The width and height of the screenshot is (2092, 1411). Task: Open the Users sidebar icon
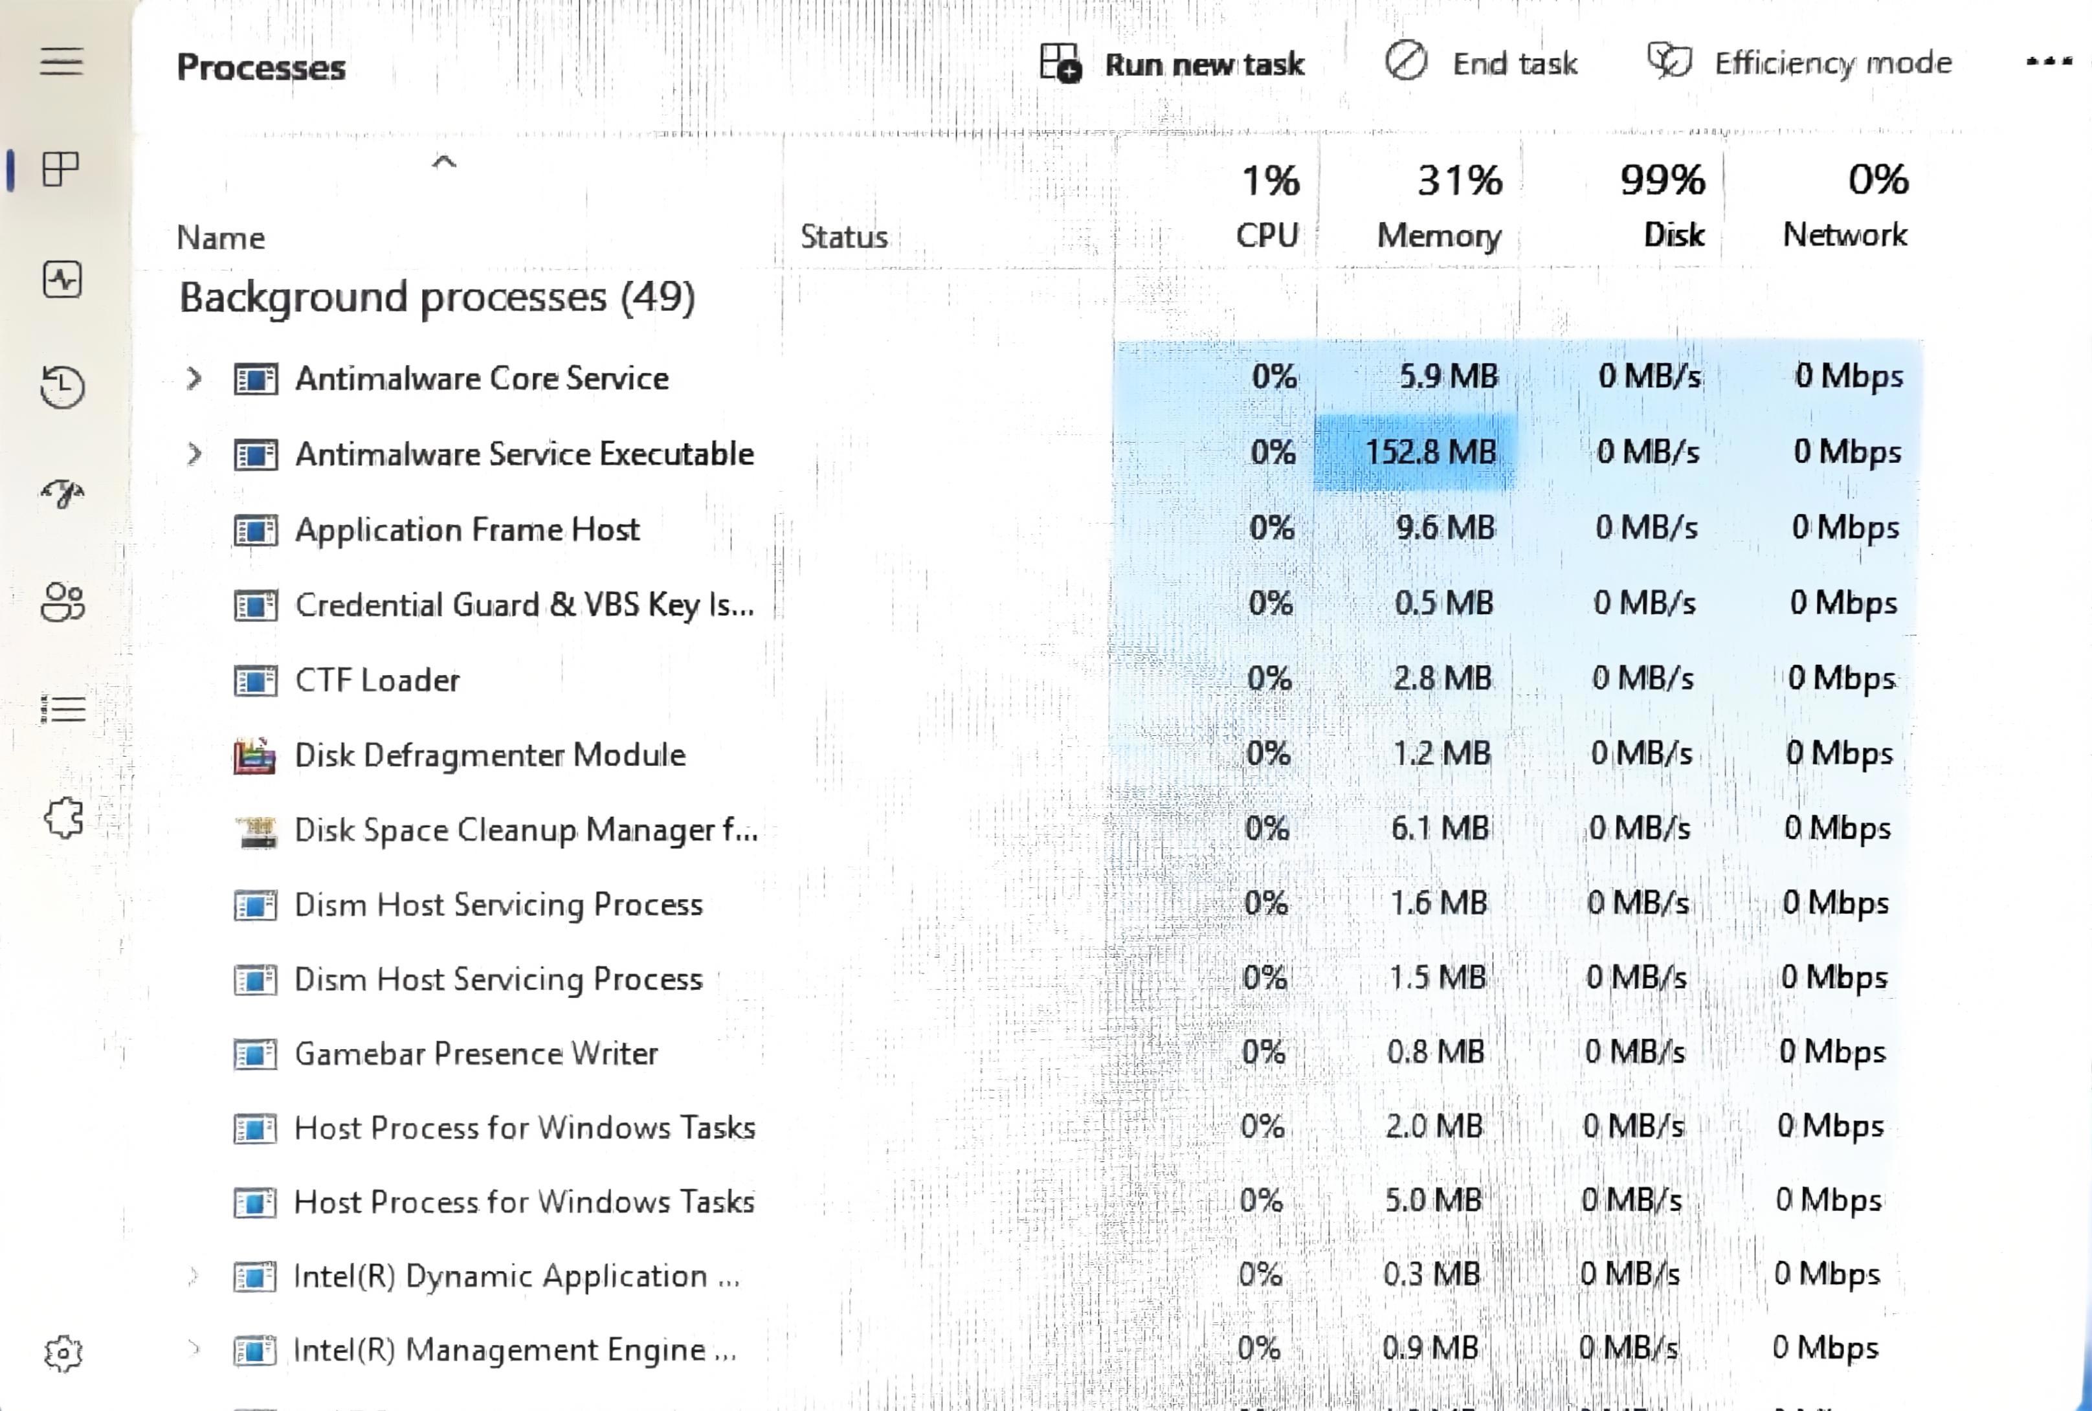point(62,602)
